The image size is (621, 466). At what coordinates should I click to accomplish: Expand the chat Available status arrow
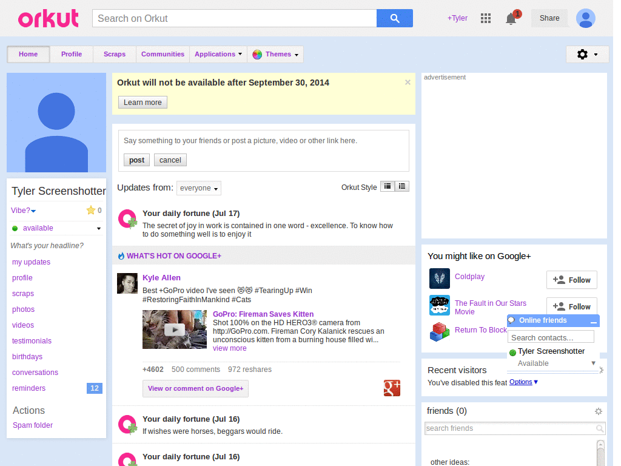click(x=593, y=363)
